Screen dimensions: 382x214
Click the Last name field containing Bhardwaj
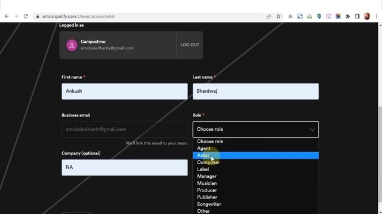pos(255,92)
